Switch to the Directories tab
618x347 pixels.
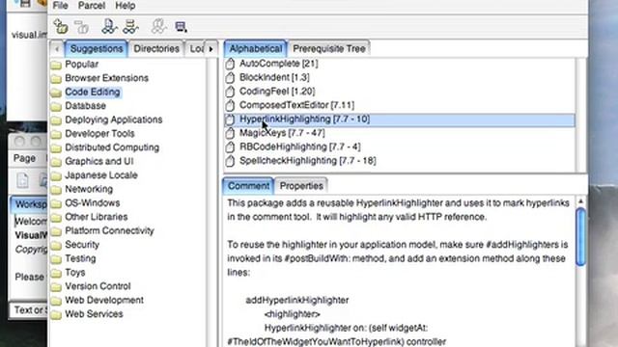(156, 49)
